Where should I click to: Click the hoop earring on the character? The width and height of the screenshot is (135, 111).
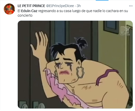coord(80,72)
